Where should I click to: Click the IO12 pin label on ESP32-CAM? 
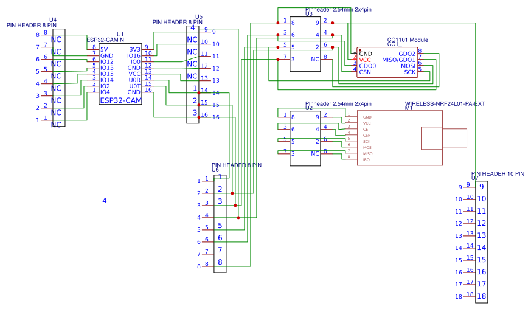(106, 61)
